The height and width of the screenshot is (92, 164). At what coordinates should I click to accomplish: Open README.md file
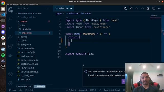[27, 68]
